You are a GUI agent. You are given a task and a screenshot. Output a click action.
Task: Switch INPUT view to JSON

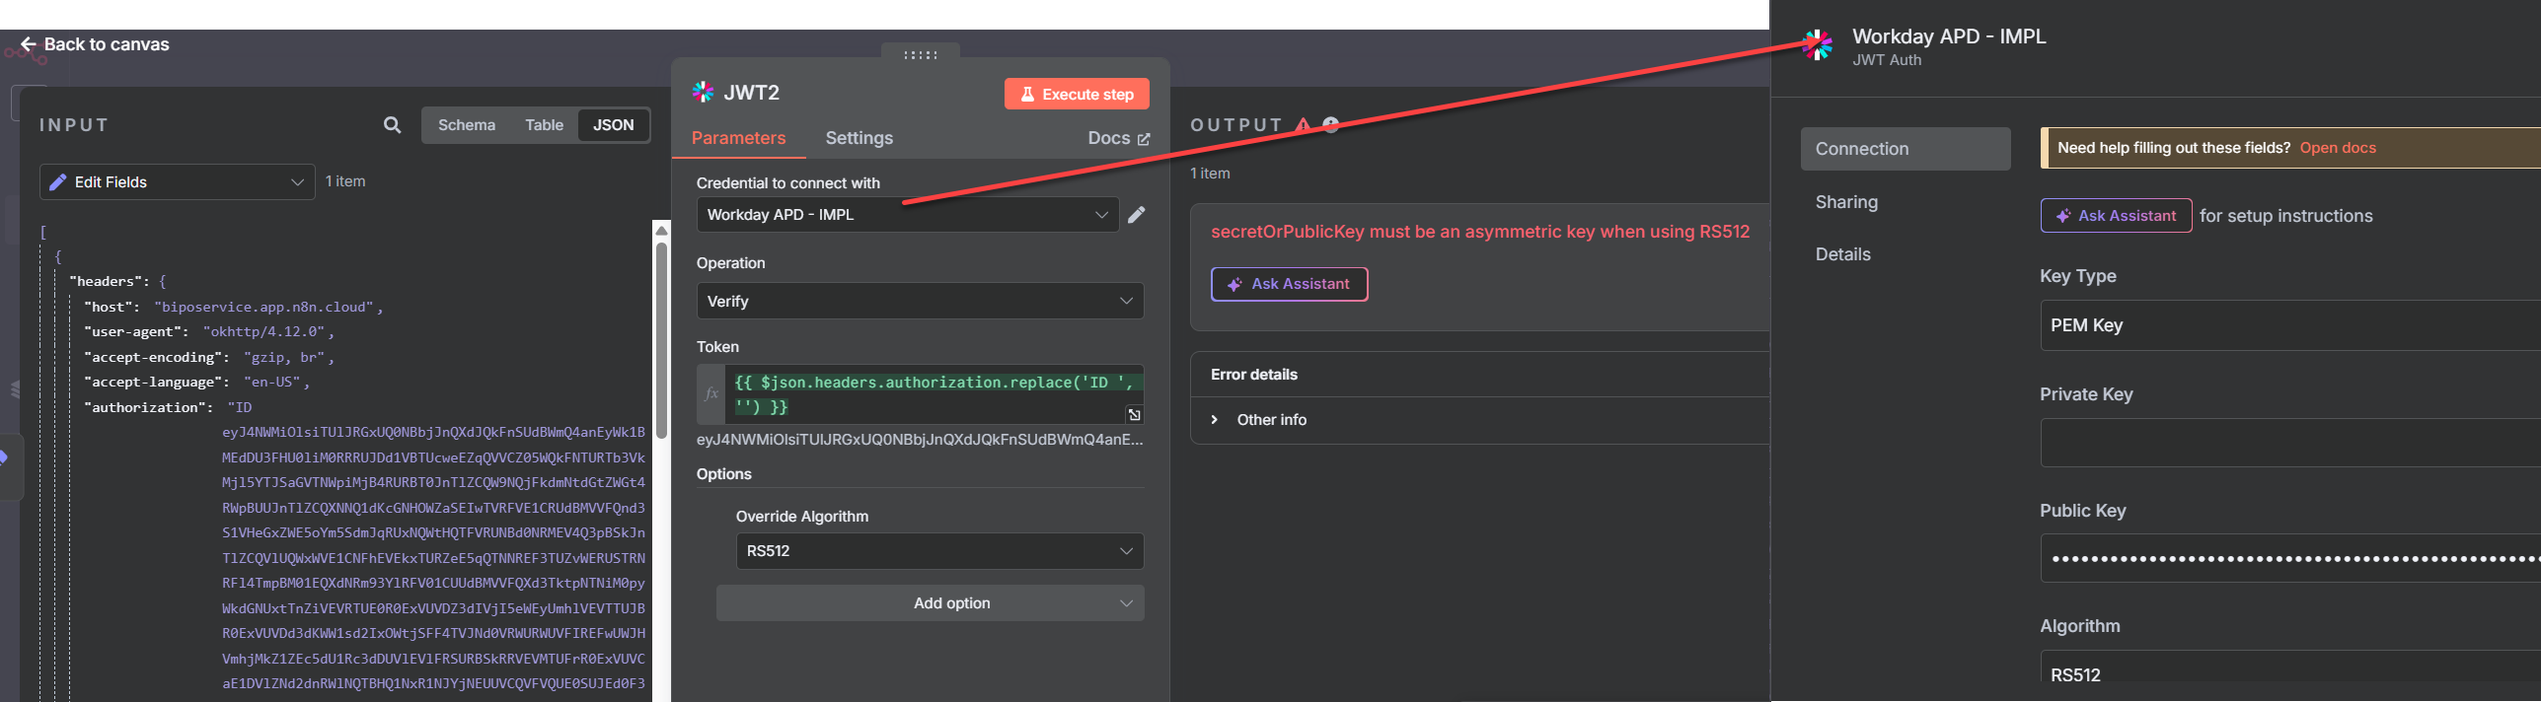tap(614, 125)
